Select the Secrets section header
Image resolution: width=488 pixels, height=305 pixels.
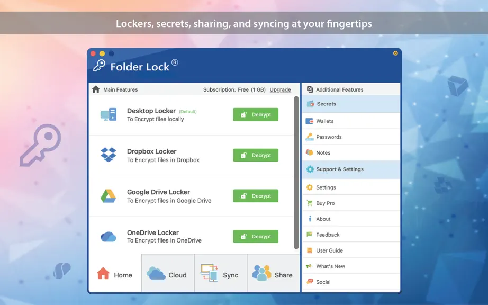click(x=351, y=104)
